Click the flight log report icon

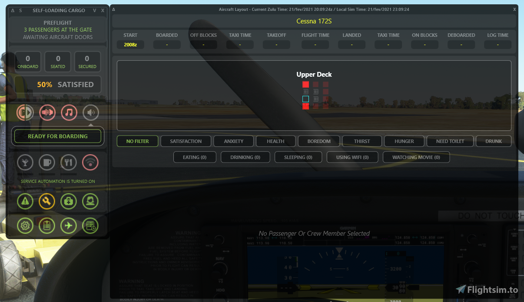[x=90, y=225]
